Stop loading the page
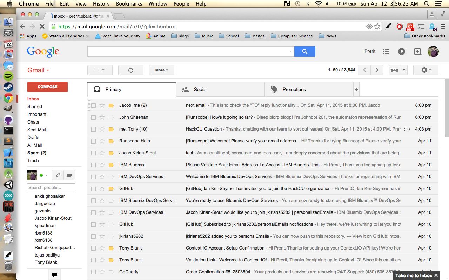Viewport: 449px width, 280px height. tap(41, 27)
